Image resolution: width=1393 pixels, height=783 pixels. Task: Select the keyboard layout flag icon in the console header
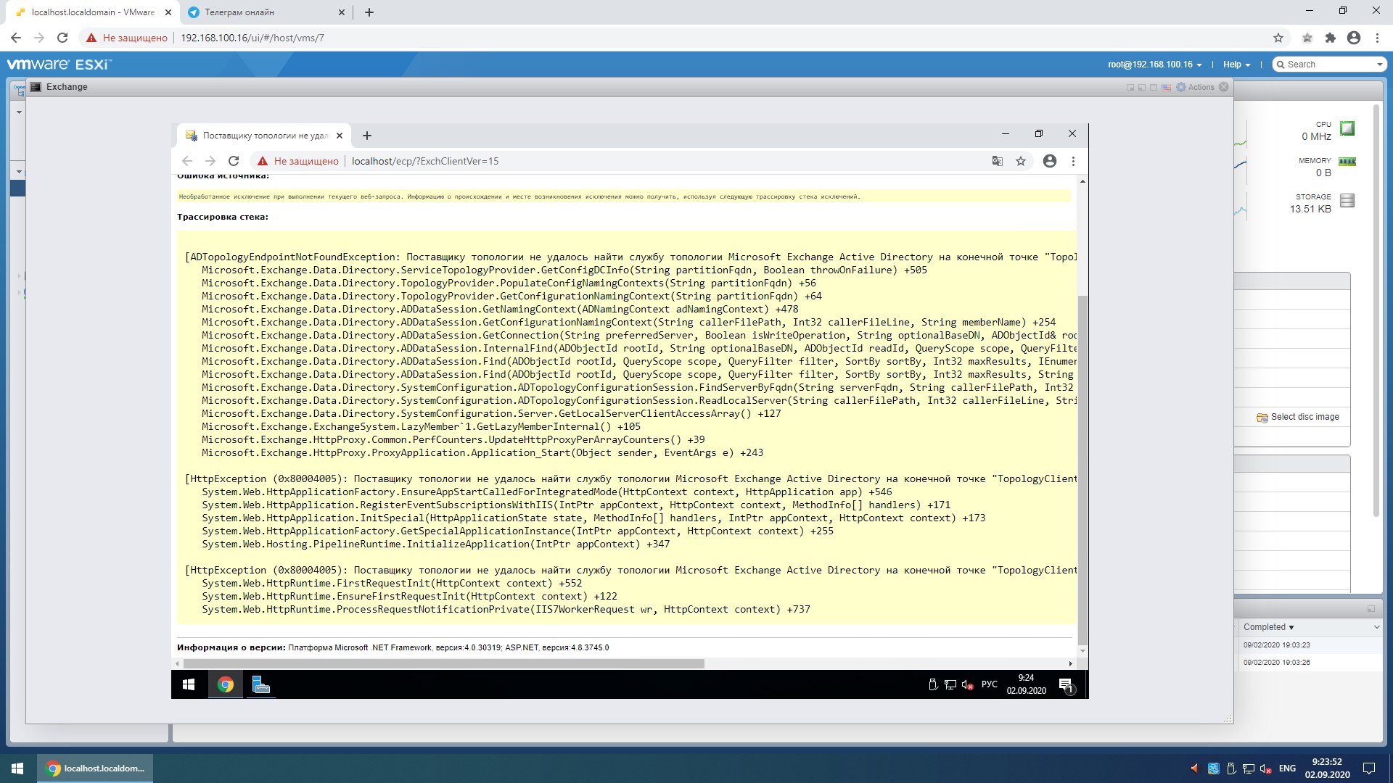1166,87
